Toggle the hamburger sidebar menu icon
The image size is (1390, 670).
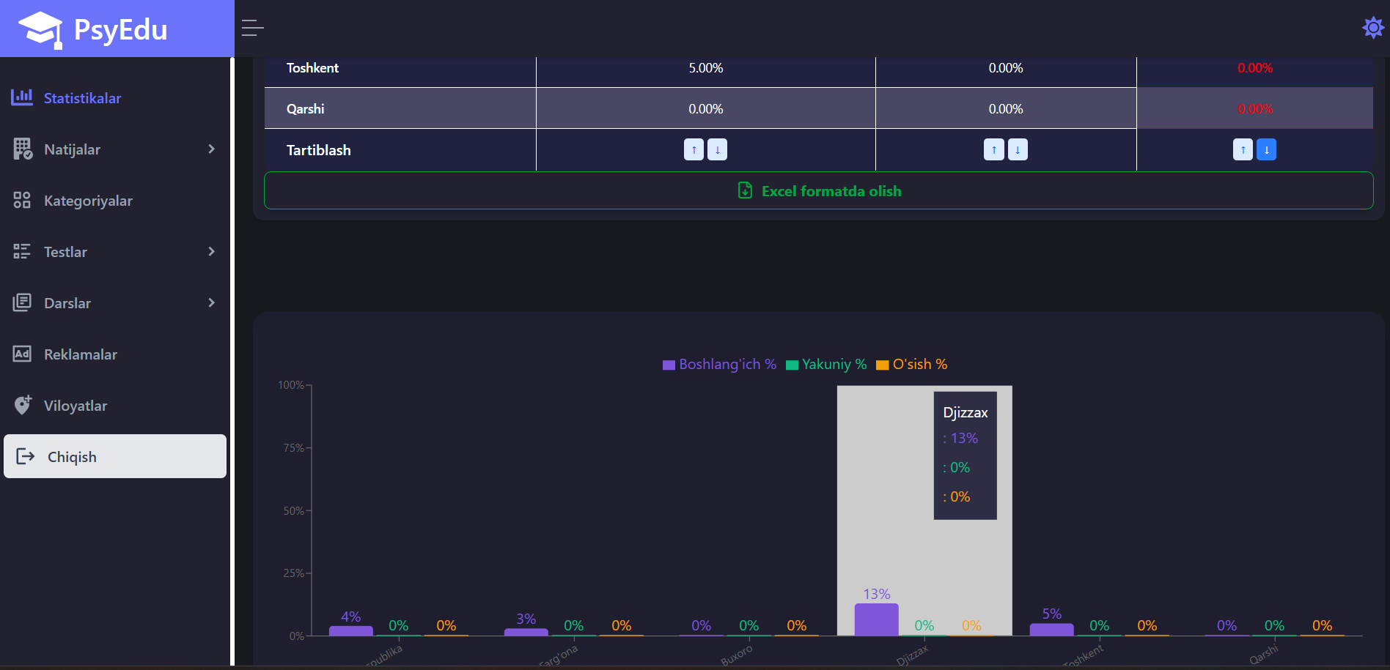pos(252,29)
